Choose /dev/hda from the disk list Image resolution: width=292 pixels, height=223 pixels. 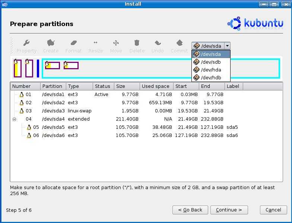(211, 70)
